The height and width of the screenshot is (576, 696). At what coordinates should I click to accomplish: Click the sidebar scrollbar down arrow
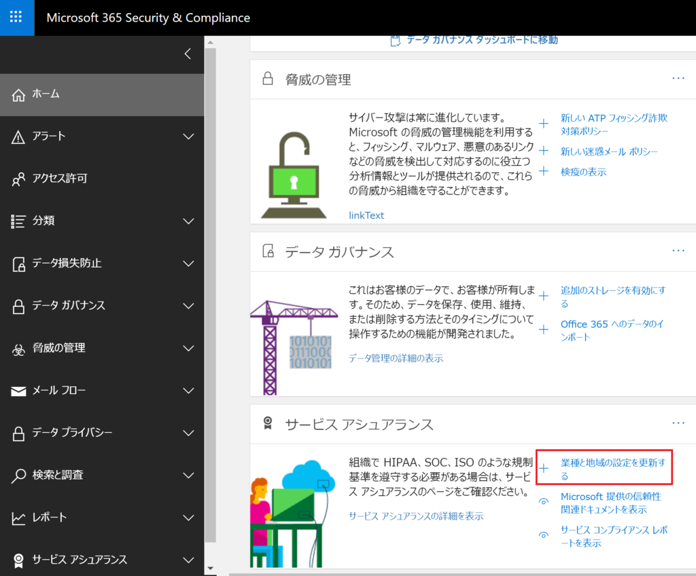click(x=211, y=569)
